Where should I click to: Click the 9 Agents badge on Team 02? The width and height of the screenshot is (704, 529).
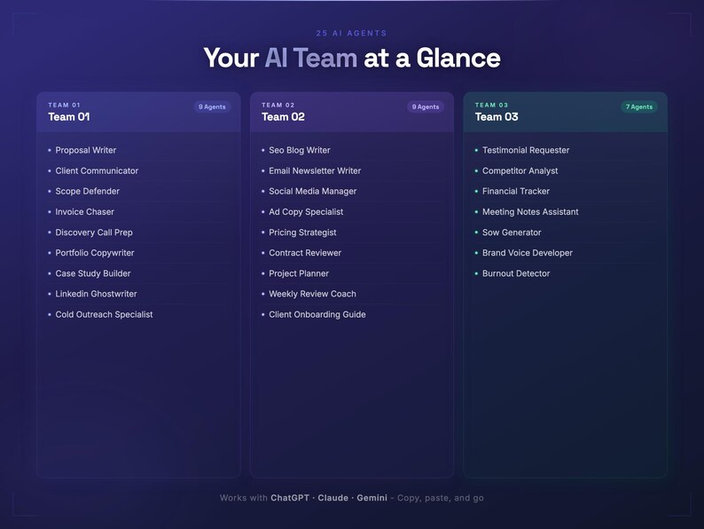coord(426,107)
